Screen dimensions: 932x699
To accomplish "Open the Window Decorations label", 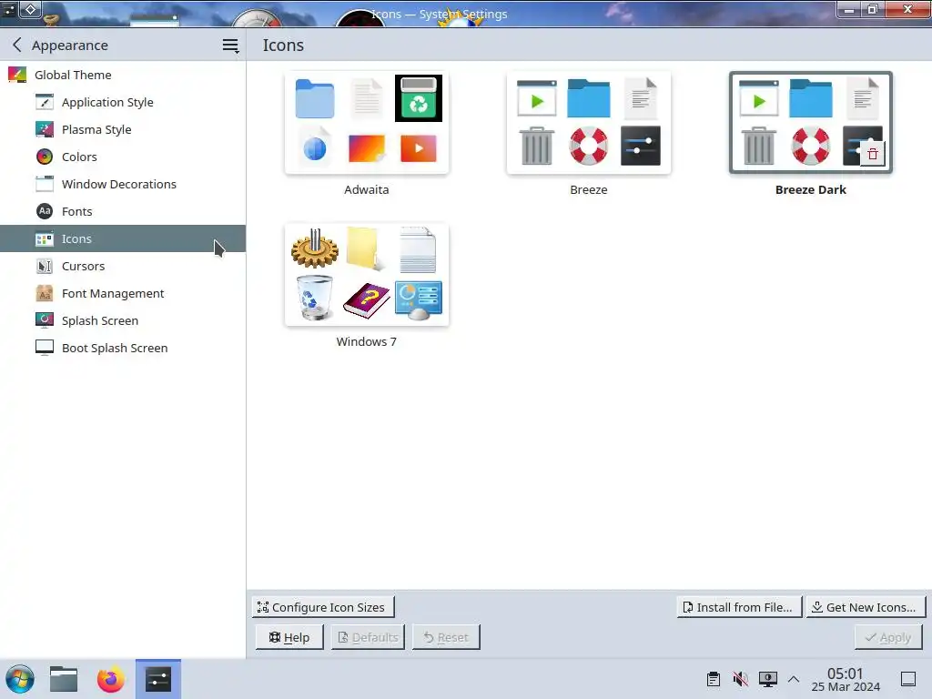I will point(119,184).
